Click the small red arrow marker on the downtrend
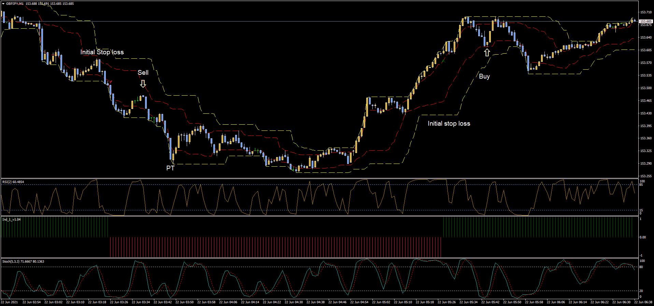The width and height of the screenshot is (654, 306). (x=110, y=82)
